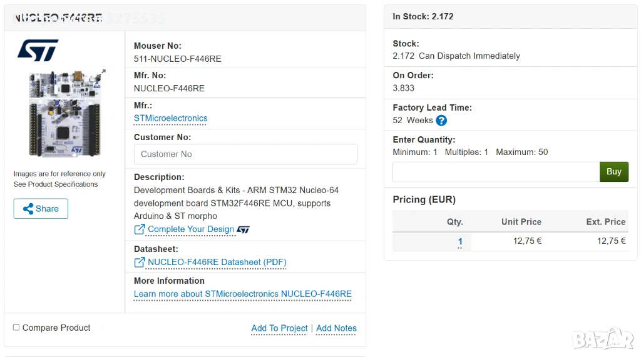
Task: Click external link icon beside Complete Your Design
Action: coord(140,229)
